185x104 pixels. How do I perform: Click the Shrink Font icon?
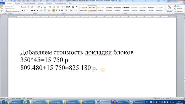point(41,7)
